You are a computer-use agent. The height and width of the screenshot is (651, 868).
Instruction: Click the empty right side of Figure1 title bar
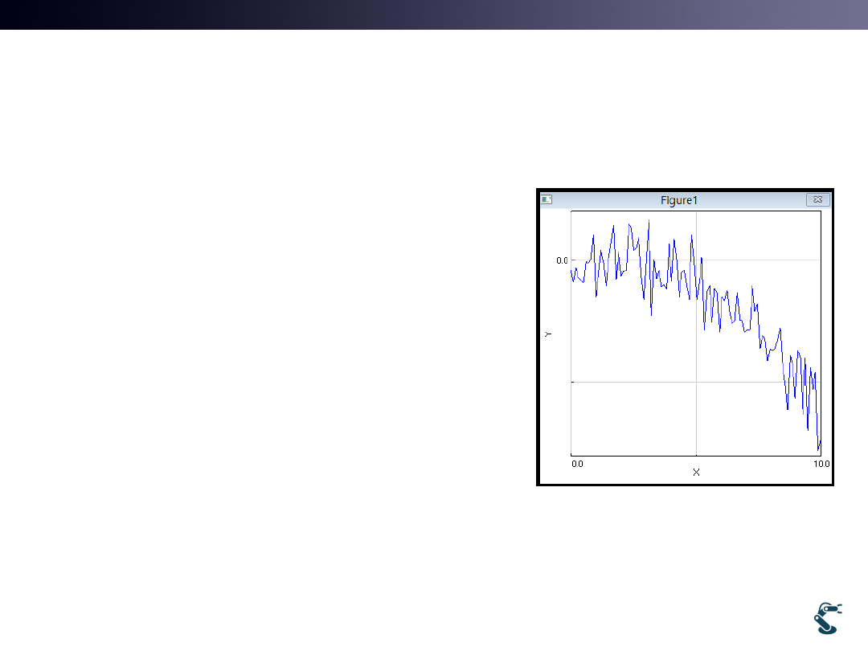click(x=764, y=200)
